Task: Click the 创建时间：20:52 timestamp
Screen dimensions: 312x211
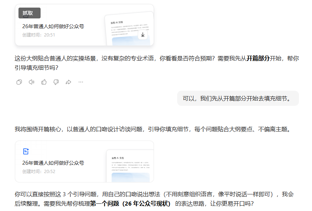Action: 39,171
